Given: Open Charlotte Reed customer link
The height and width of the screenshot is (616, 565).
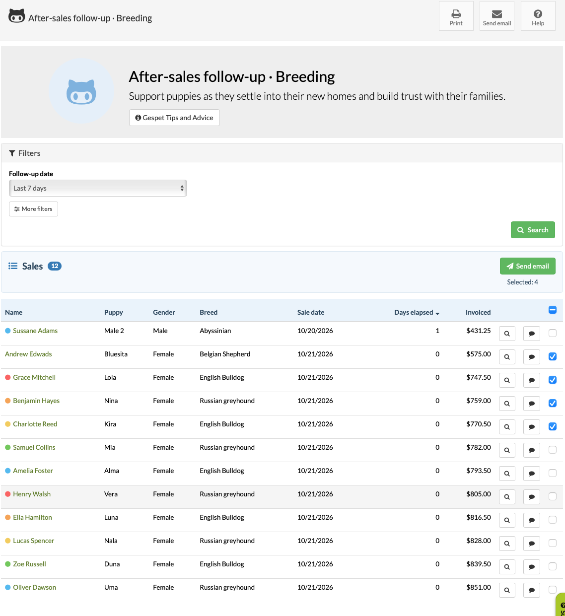Looking at the screenshot, I should pyautogui.click(x=35, y=424).
